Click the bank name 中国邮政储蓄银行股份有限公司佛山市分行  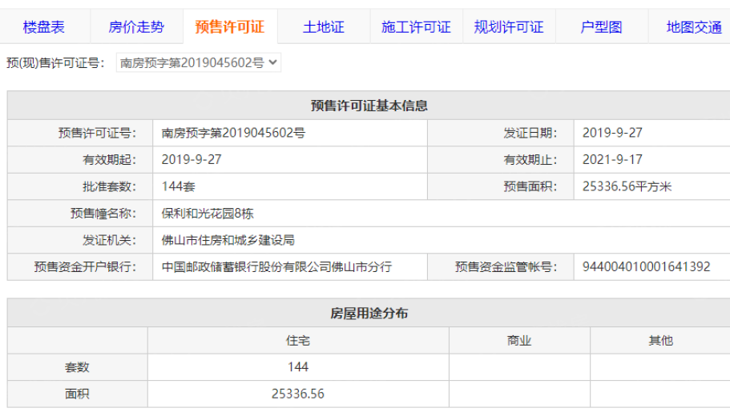(276, 267)
